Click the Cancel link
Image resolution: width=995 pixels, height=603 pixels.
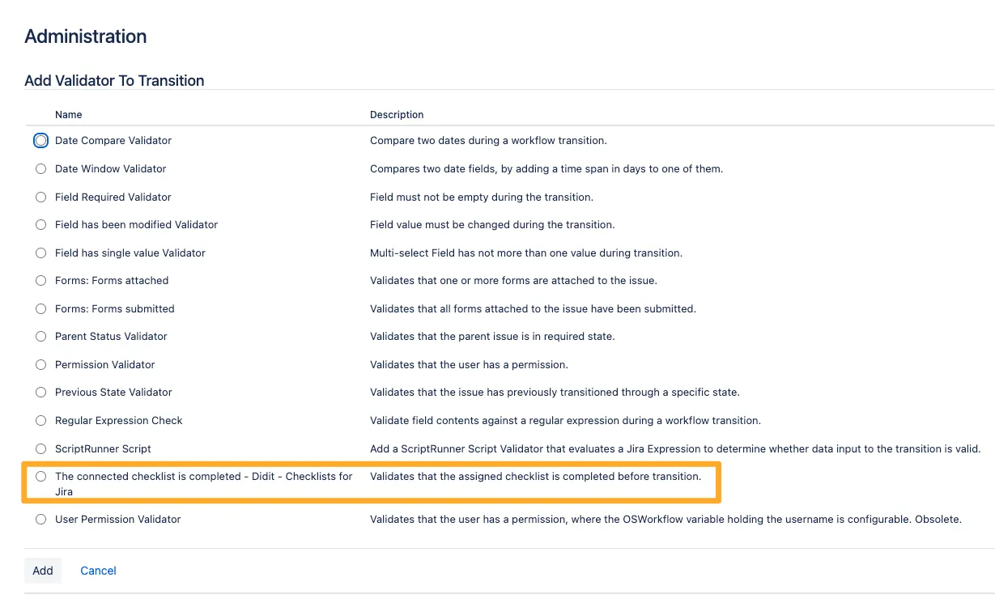point(98,571)
